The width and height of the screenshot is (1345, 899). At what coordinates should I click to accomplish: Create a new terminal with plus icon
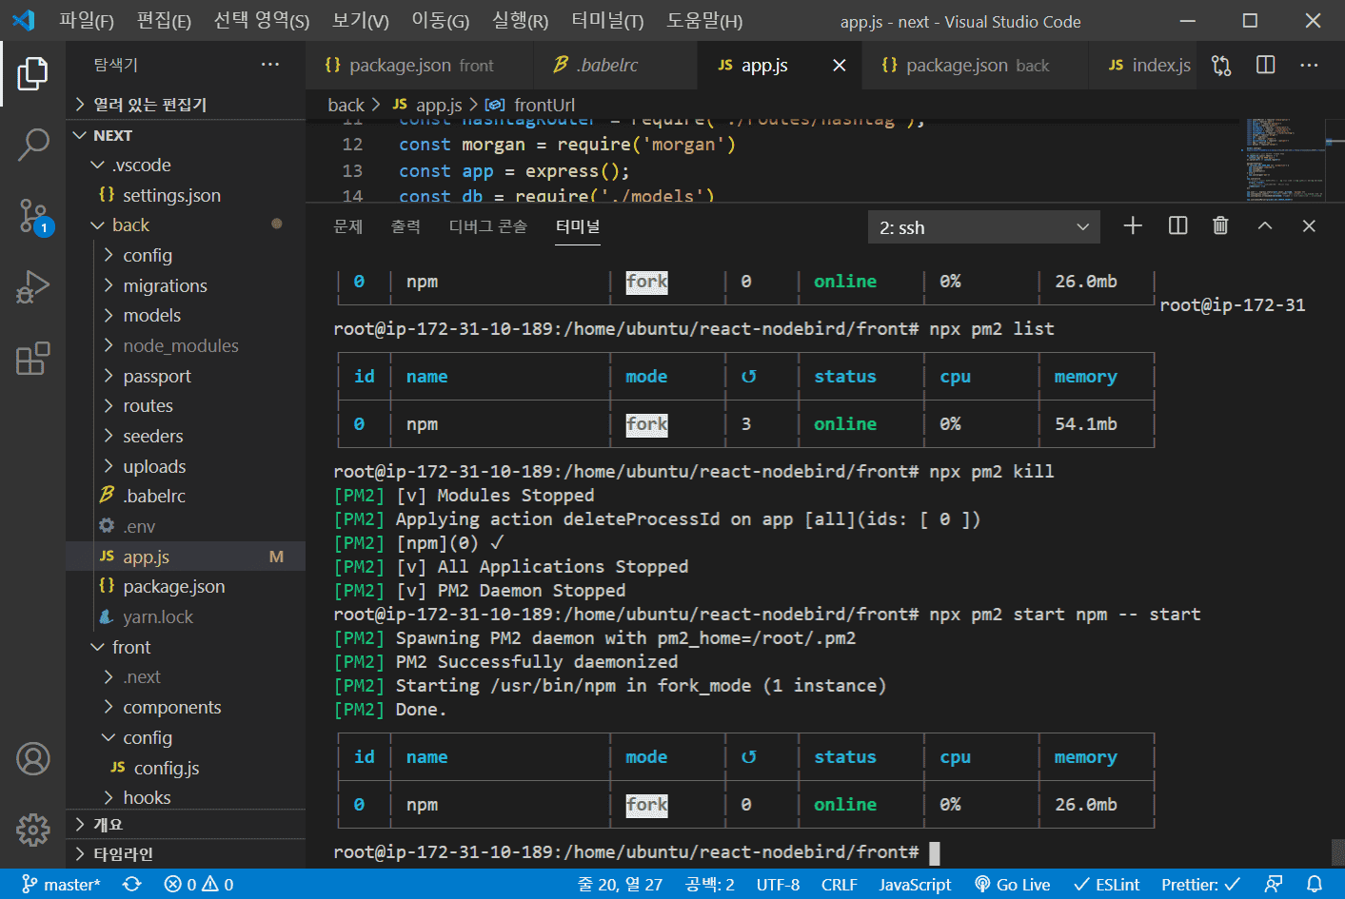pyautogui.click(x=1133, y=225)
